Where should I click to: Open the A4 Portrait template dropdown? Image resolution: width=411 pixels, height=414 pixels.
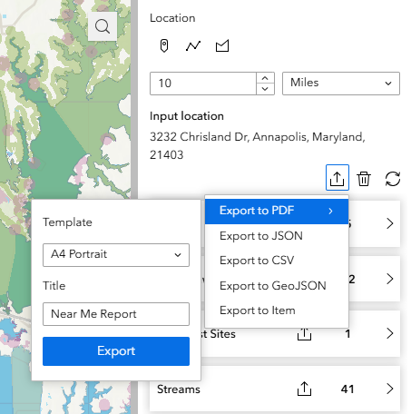tap(116, 255)
